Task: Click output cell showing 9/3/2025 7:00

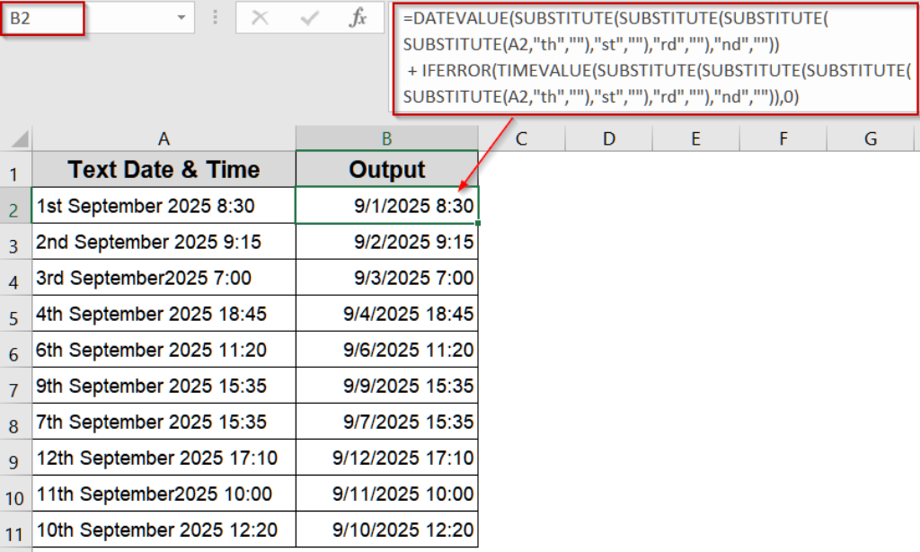Action: tap(386, 277)
